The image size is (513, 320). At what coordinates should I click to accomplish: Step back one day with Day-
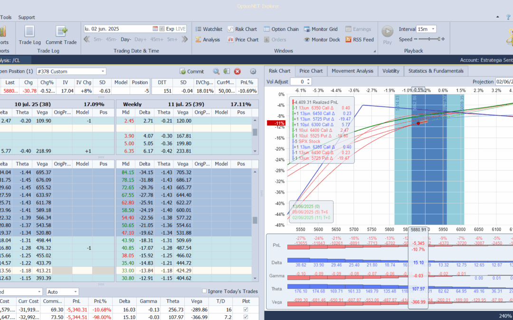125,39
